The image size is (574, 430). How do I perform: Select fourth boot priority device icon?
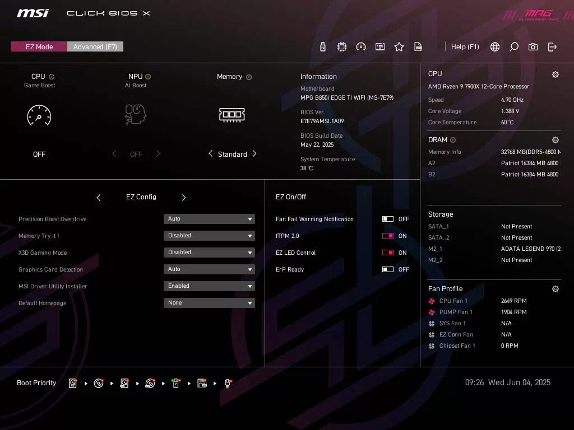tap(150, 383)
